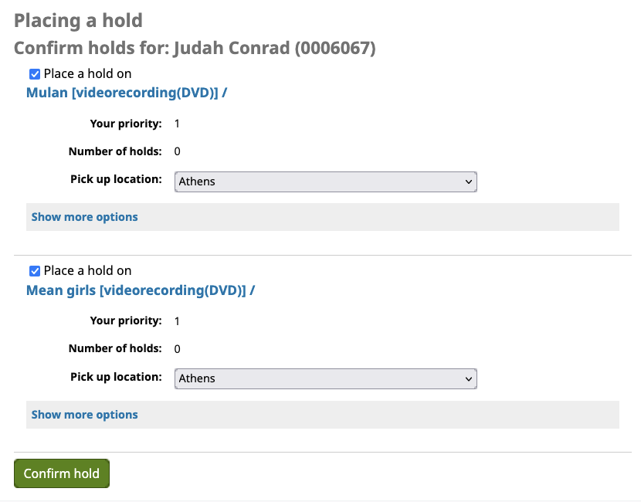Click the "Pick up location:" label for Mean girls
Image resolution: width=641 pixels, height=502 pixels.
(116, 377)
